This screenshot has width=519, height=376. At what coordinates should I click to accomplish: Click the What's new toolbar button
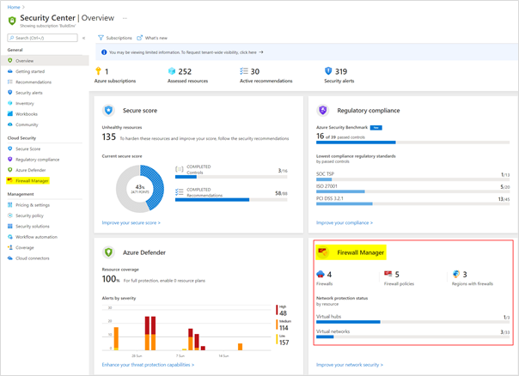(152, 38)
